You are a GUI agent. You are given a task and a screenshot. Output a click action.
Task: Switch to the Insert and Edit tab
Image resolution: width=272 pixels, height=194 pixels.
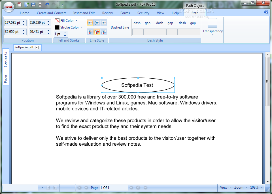84,13
